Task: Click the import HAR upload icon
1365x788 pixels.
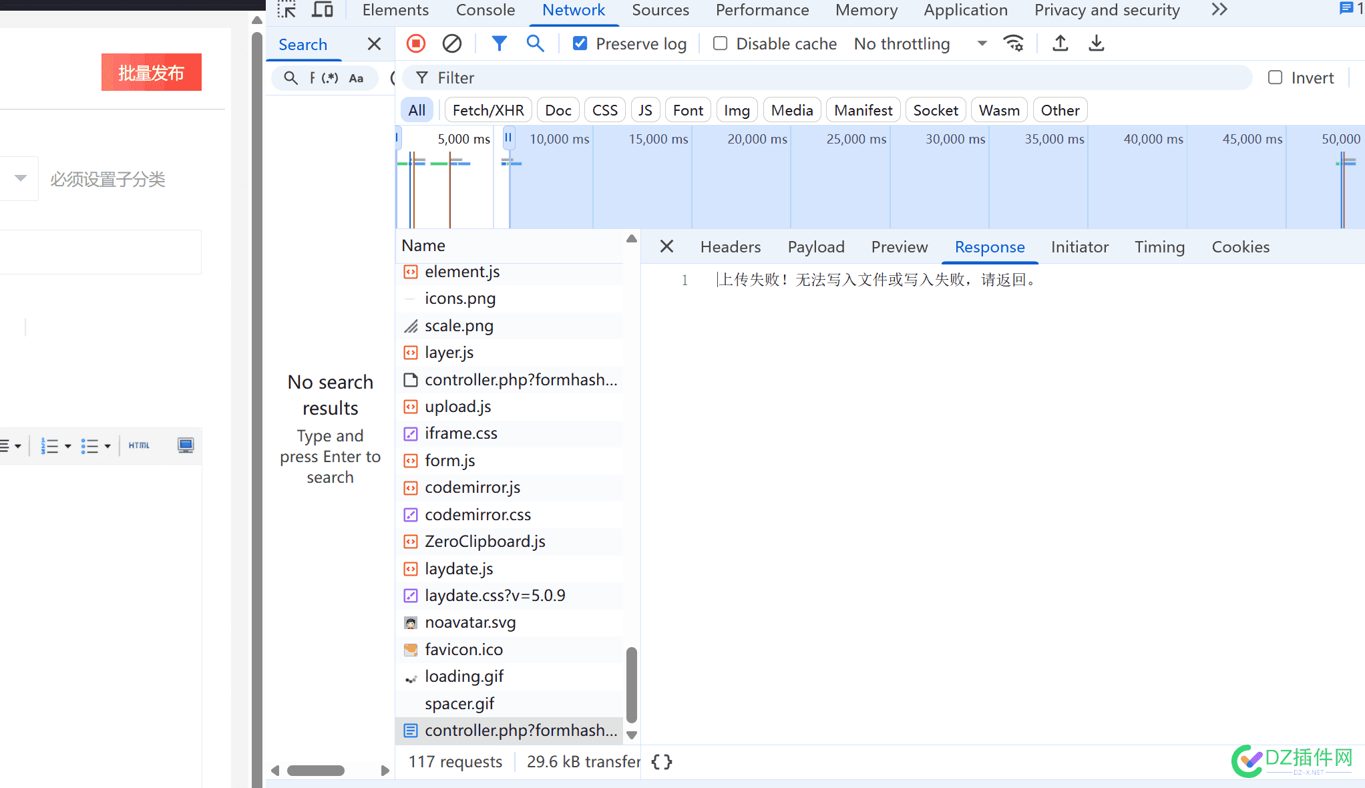Action: (x=1060, y=44)
